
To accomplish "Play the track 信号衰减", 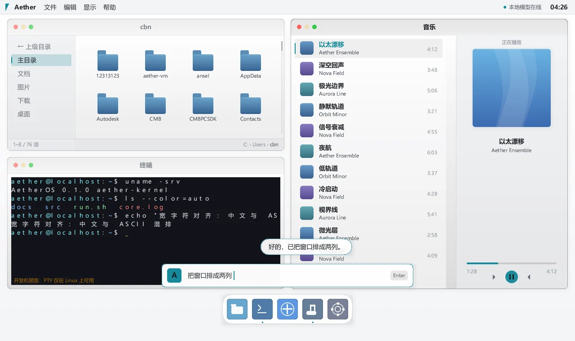I will pos(368,131).
